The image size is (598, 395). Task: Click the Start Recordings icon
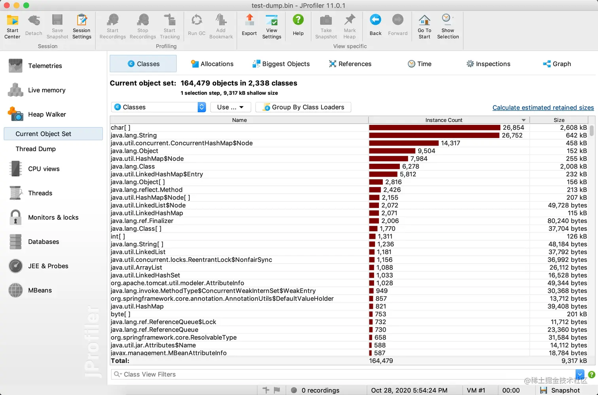[x=113, y=26]
